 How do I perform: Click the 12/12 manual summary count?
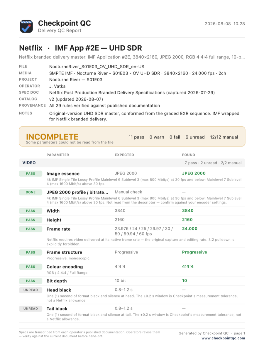pos(224,137)
